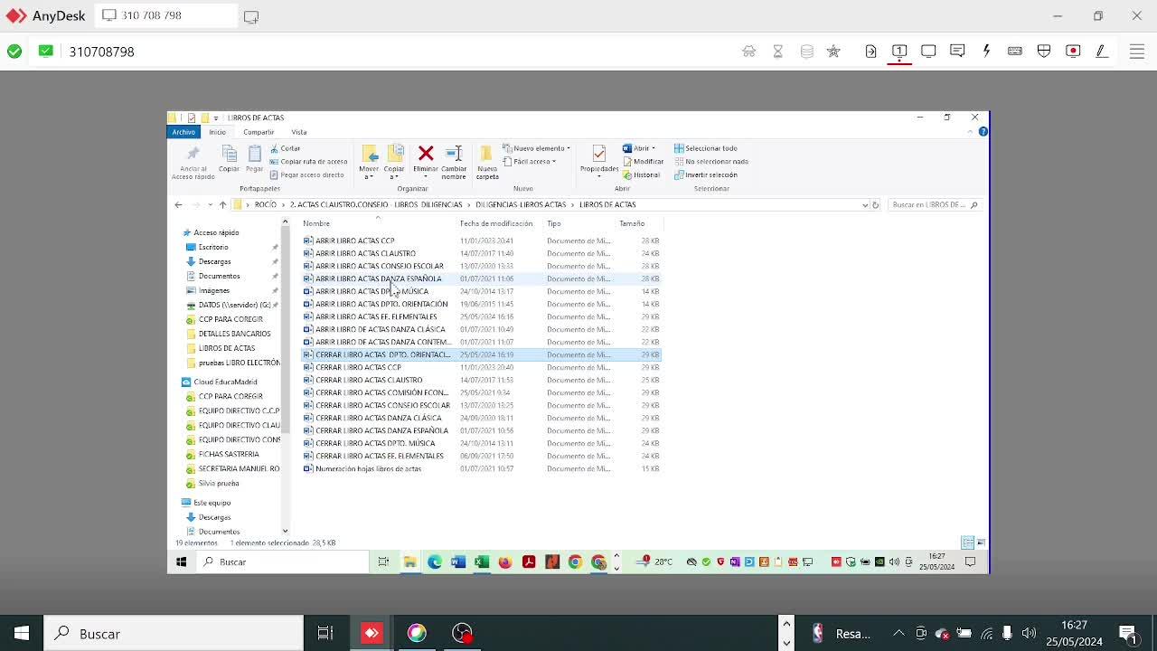This screenshot has height=651, width=1157.
Task: Switch to the Vista ribbon tab
Action: (299, 132)
